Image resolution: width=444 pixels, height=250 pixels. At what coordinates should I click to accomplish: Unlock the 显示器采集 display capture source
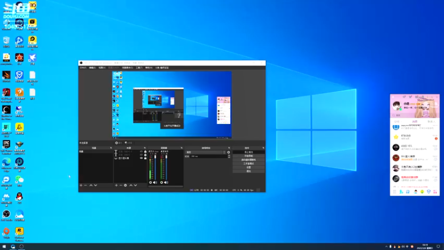coord(145,158)
